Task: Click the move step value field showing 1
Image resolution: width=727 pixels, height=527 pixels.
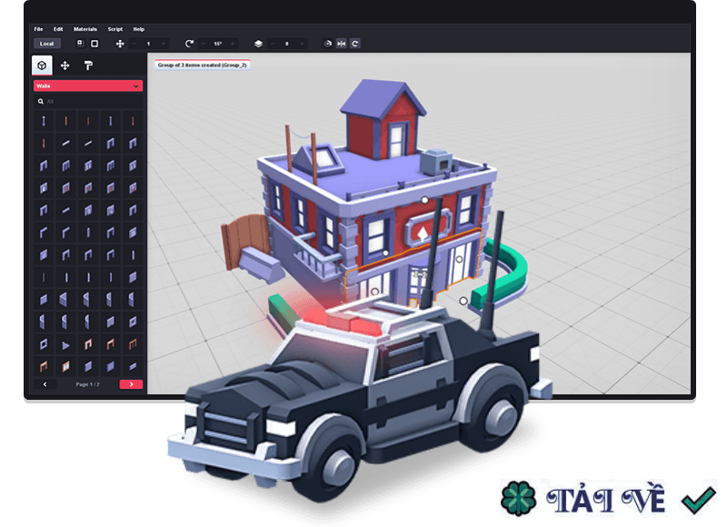Action: (149, 44)
